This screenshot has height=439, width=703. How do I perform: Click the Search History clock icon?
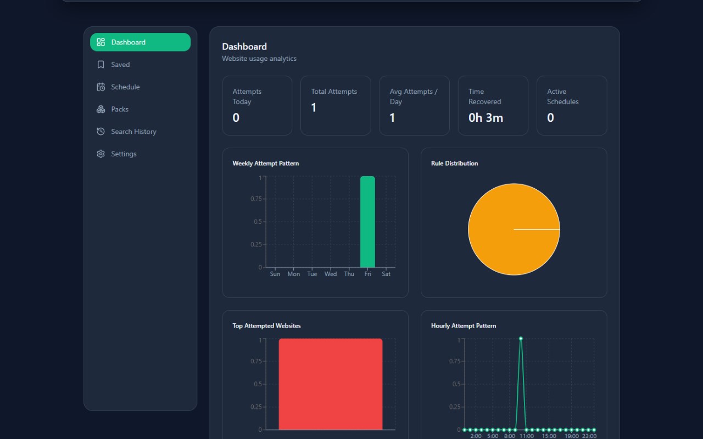pos(101,132)
